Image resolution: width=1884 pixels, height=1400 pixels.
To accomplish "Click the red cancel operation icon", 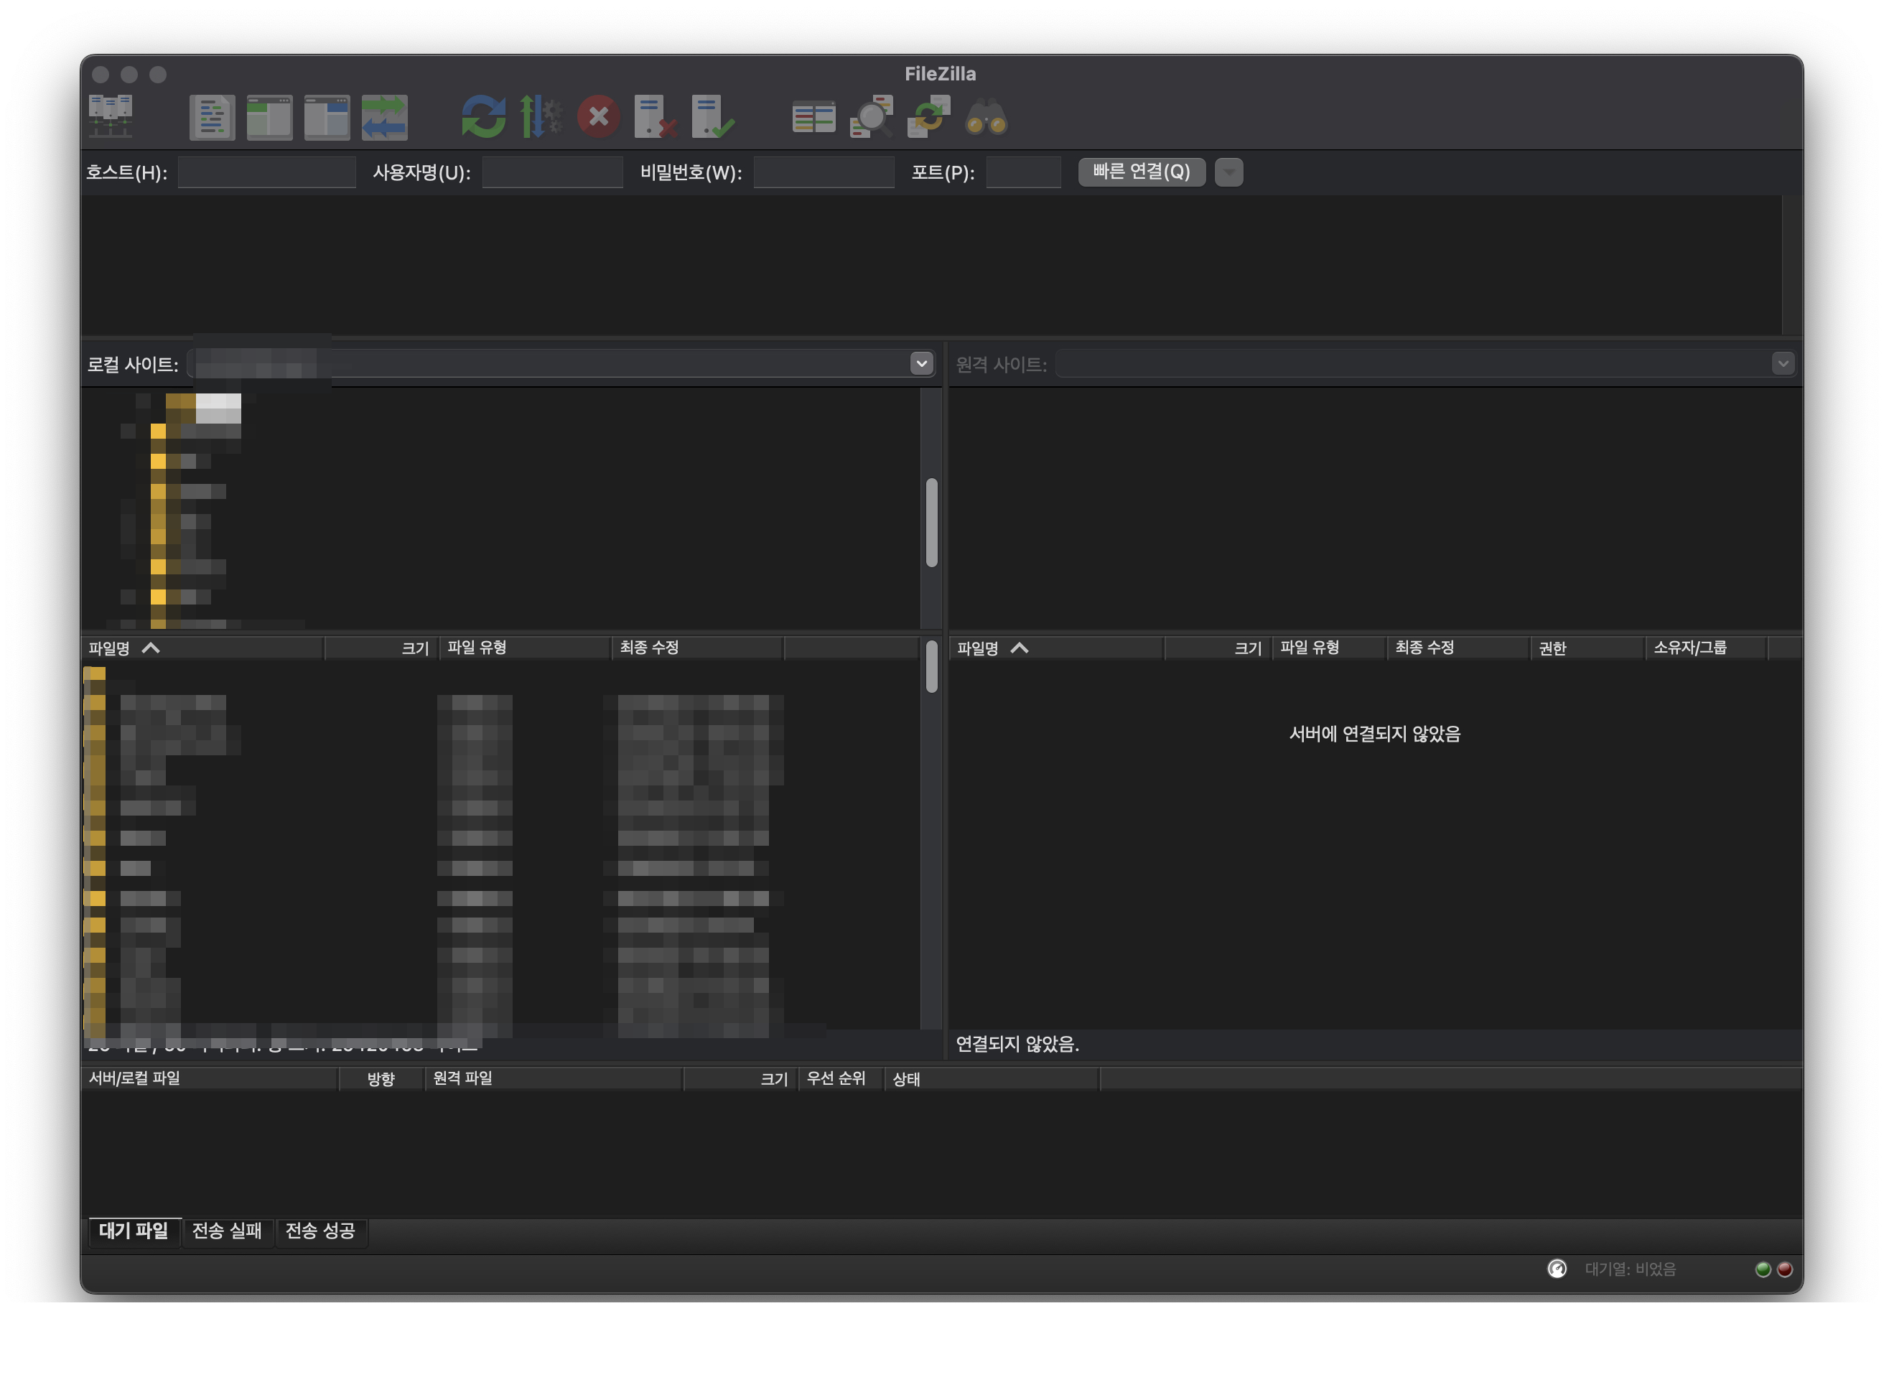I will pyautogui.click(x=598, y=117).
